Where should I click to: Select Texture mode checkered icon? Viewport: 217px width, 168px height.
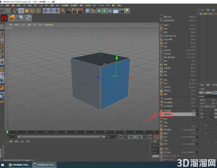[2, 40]
